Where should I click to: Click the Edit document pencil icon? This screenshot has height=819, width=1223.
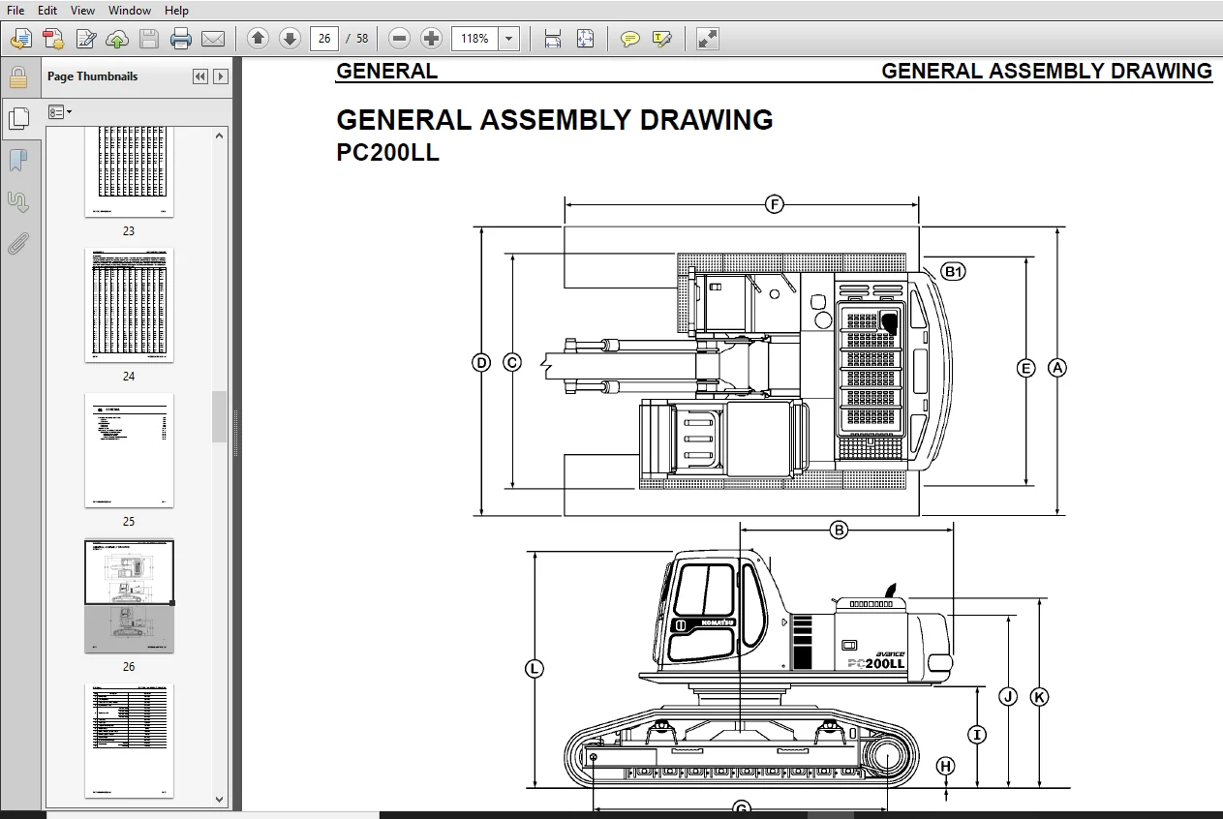pyautogui.click(x=85, y=39)
